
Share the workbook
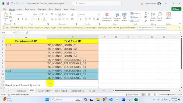coord(176,9)
